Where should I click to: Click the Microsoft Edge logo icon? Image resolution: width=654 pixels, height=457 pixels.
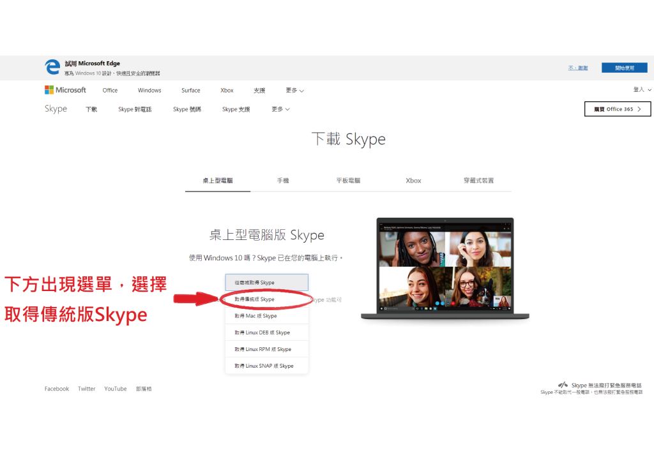pos(52,67)
